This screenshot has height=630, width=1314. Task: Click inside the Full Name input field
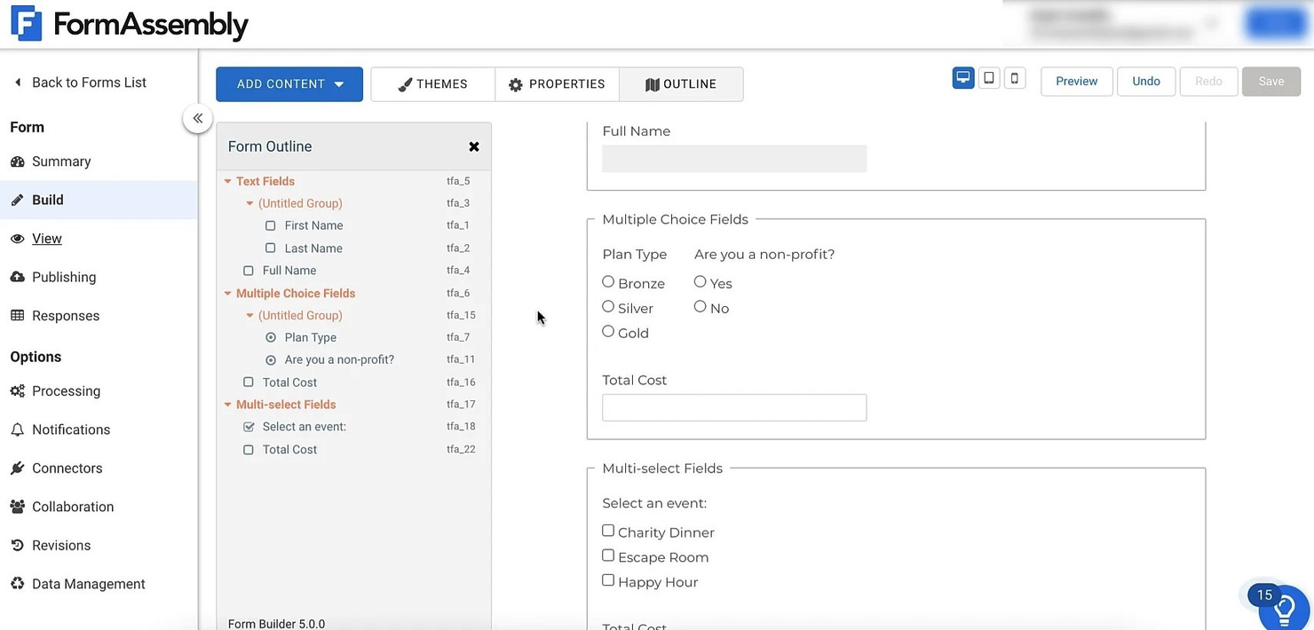click(x=733, y=158)
